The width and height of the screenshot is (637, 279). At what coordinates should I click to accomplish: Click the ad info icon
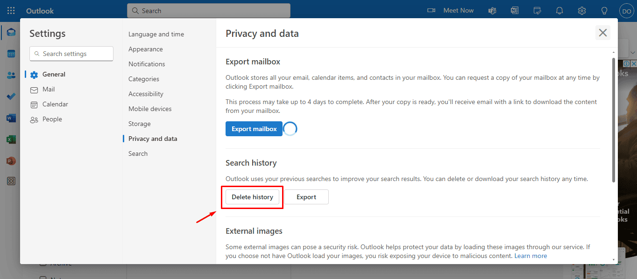tap(626, 63)
